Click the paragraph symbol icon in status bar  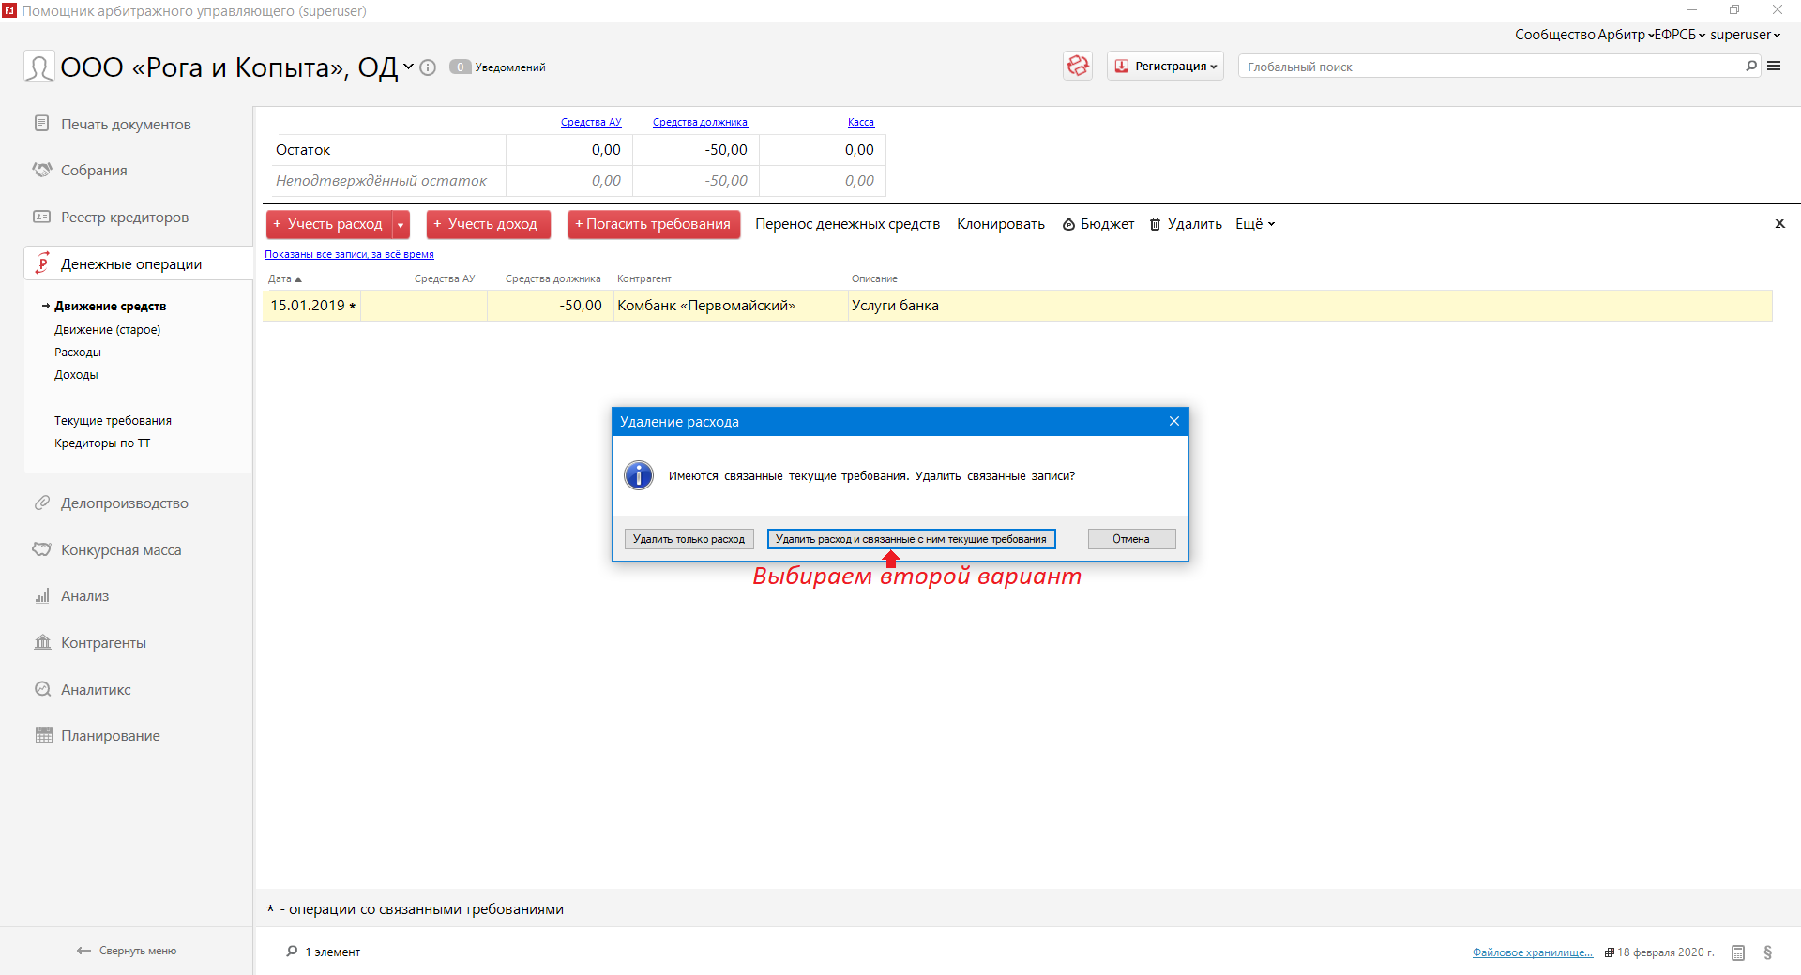[x=1767, y=952]
